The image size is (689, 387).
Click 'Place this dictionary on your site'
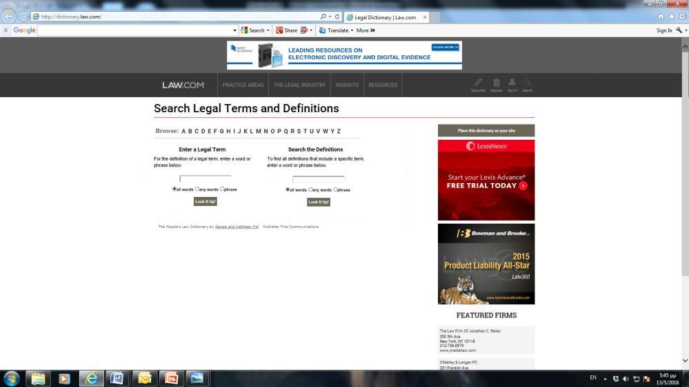tap(486, 130)
